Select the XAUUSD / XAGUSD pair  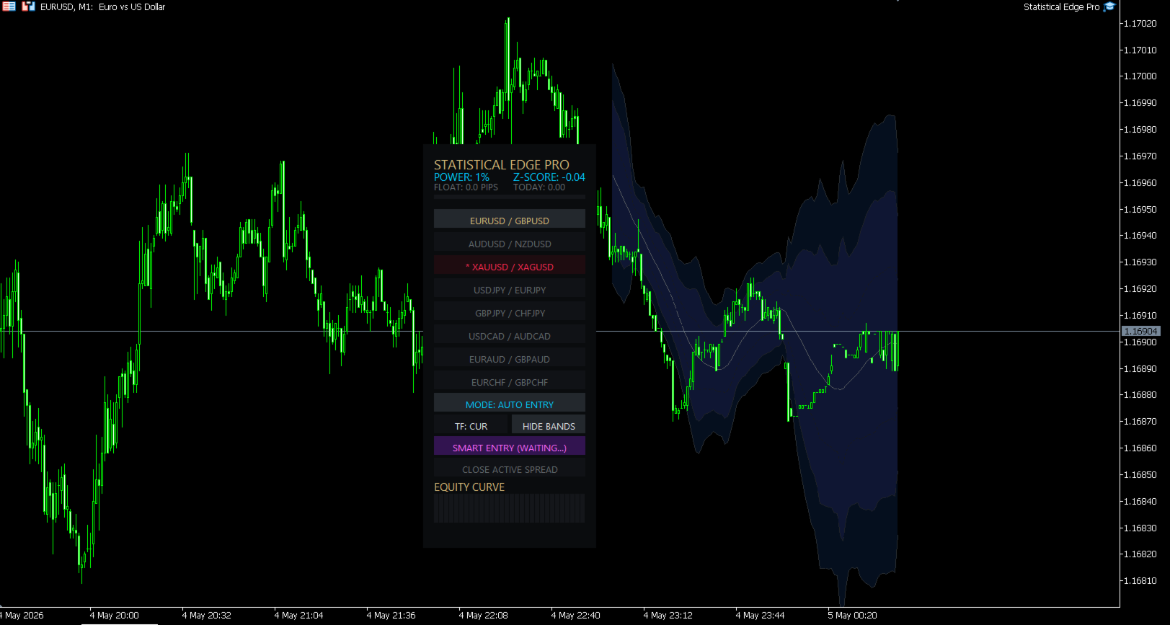click(x=510, y=266)
